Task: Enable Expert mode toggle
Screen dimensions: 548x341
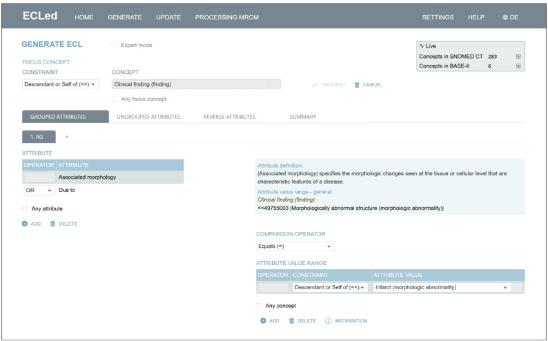Action: 114,45
